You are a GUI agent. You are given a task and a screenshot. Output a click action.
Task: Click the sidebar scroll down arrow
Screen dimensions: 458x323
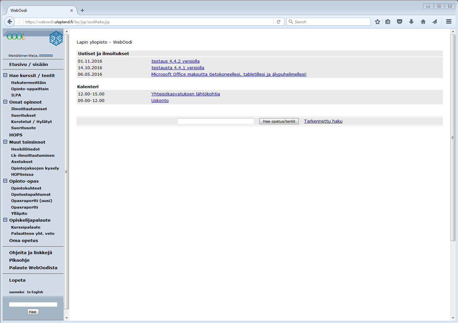tap(67, 318)
